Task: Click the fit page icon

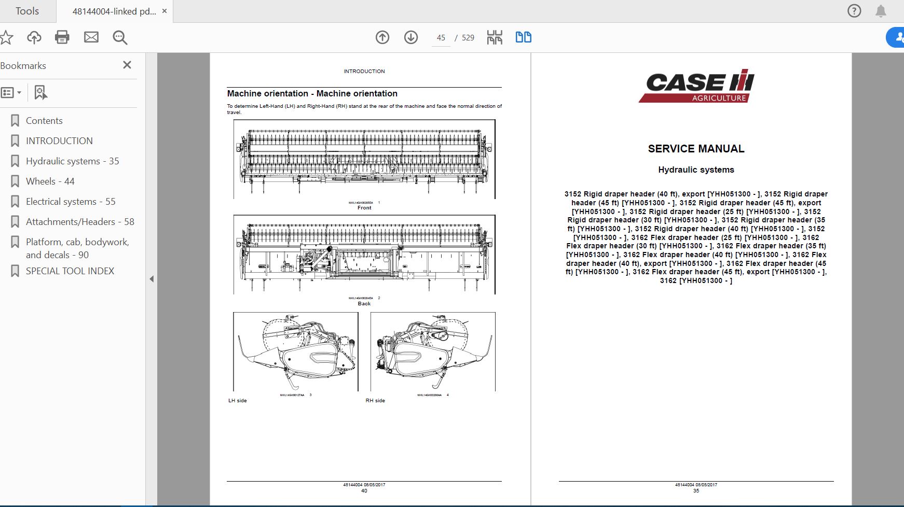Action: [495, 37]
